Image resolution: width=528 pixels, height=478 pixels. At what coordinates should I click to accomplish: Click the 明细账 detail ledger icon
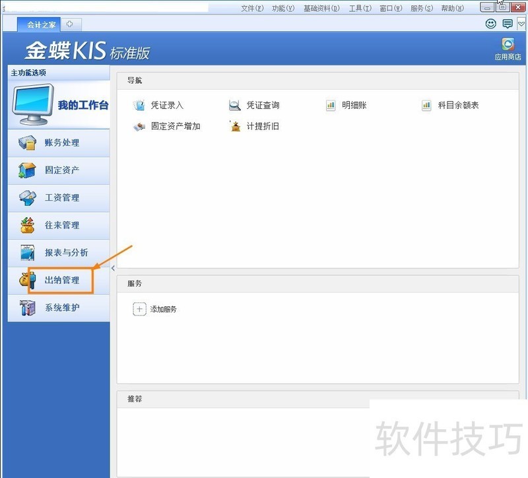coord(331,106)
